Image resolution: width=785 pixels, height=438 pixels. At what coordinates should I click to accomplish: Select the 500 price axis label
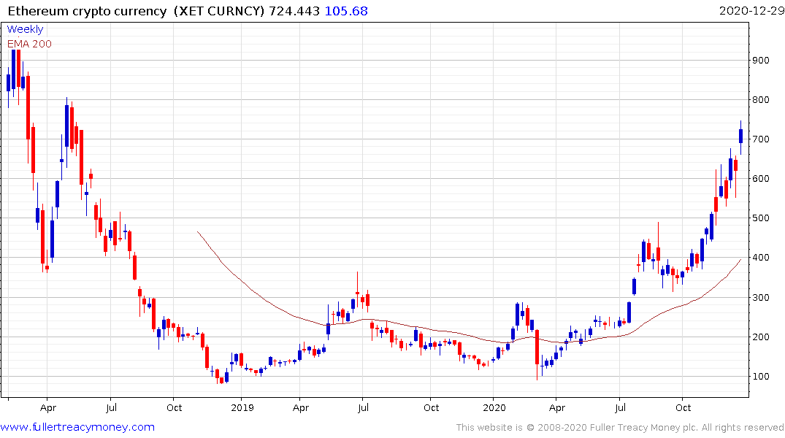[x=761, y=218]
